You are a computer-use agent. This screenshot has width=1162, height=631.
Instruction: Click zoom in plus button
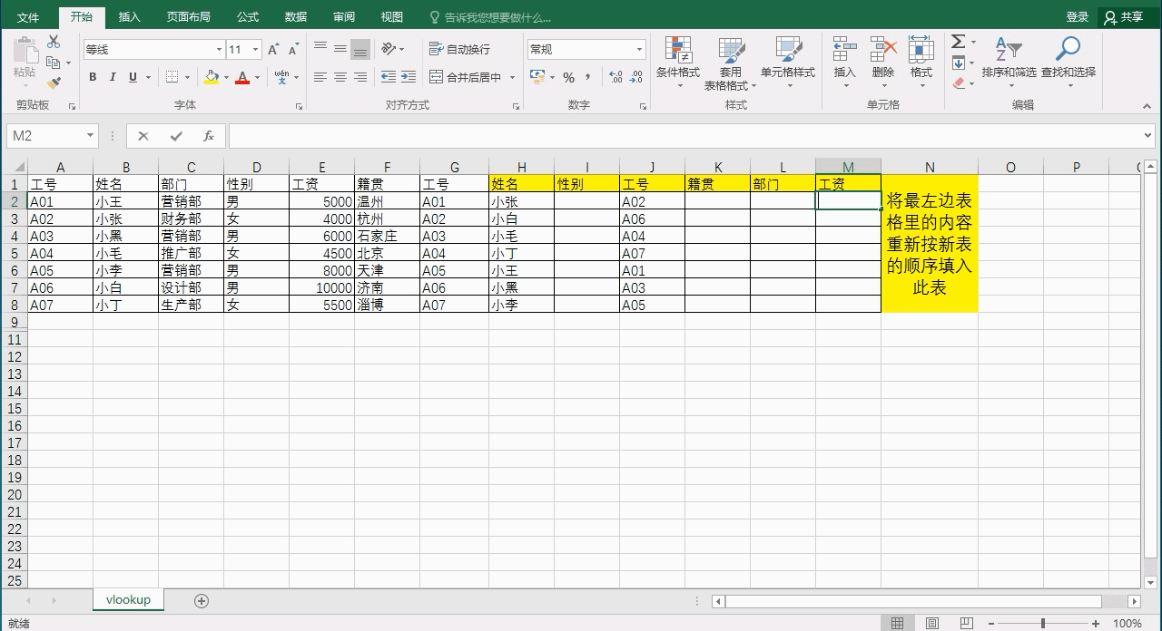pos(1096,623)
